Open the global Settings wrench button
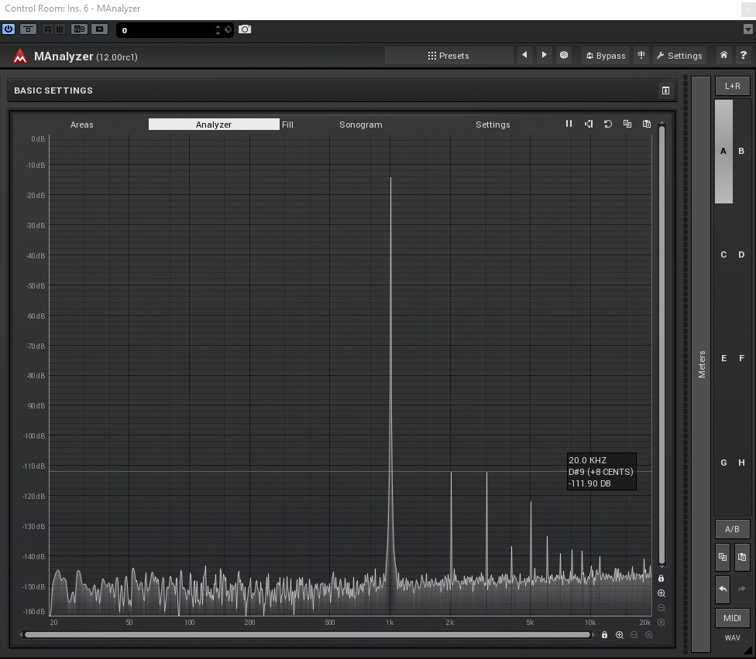The height and width of the screenshot is (659, 756). pos(679,56)
